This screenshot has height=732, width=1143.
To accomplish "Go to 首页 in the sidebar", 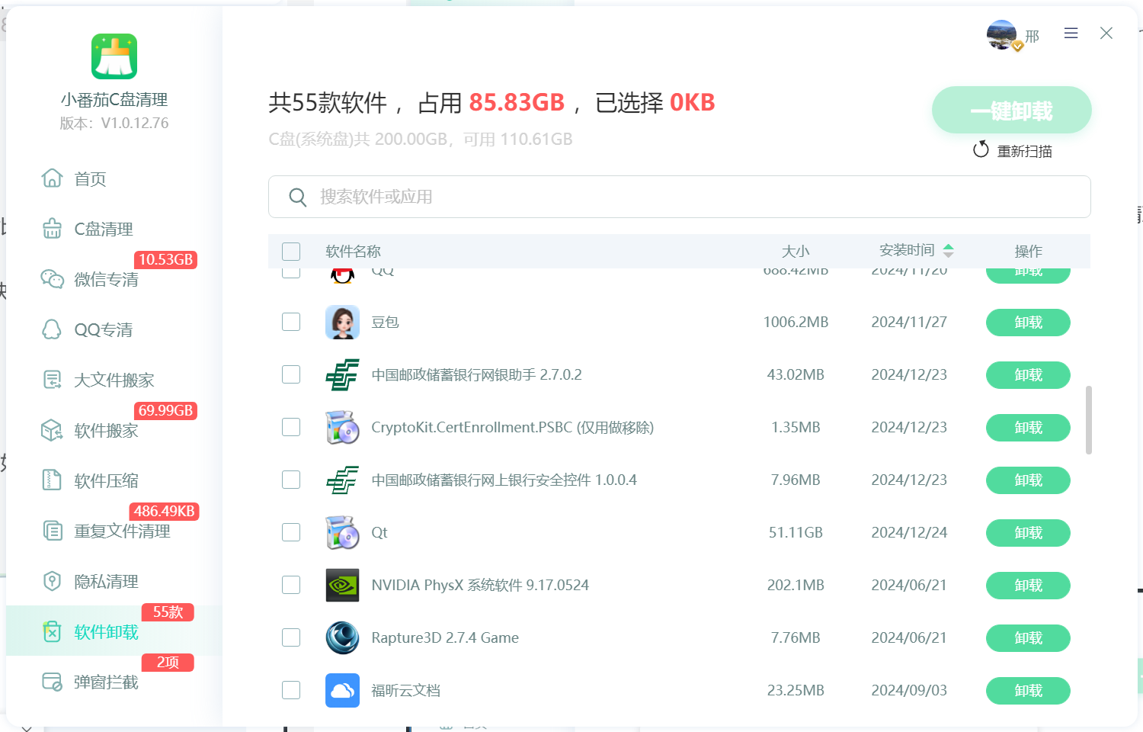I will click(90, 178).
